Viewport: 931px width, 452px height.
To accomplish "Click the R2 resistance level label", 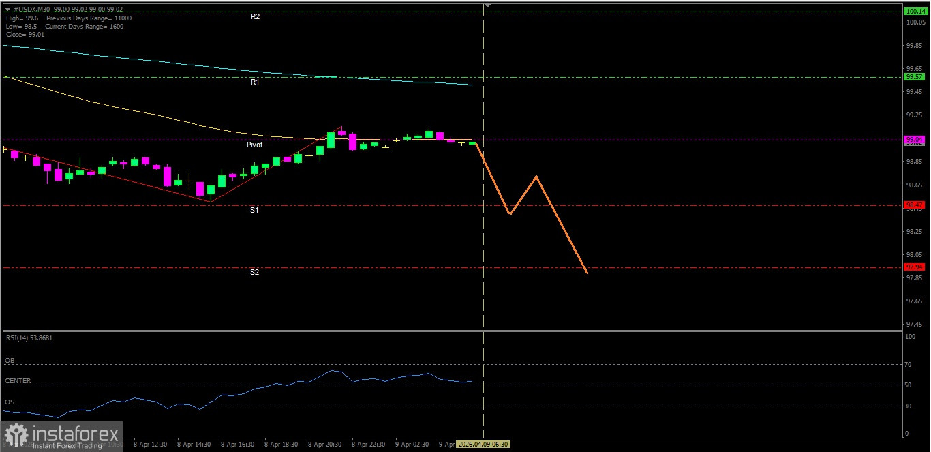I will pos(255,16).
